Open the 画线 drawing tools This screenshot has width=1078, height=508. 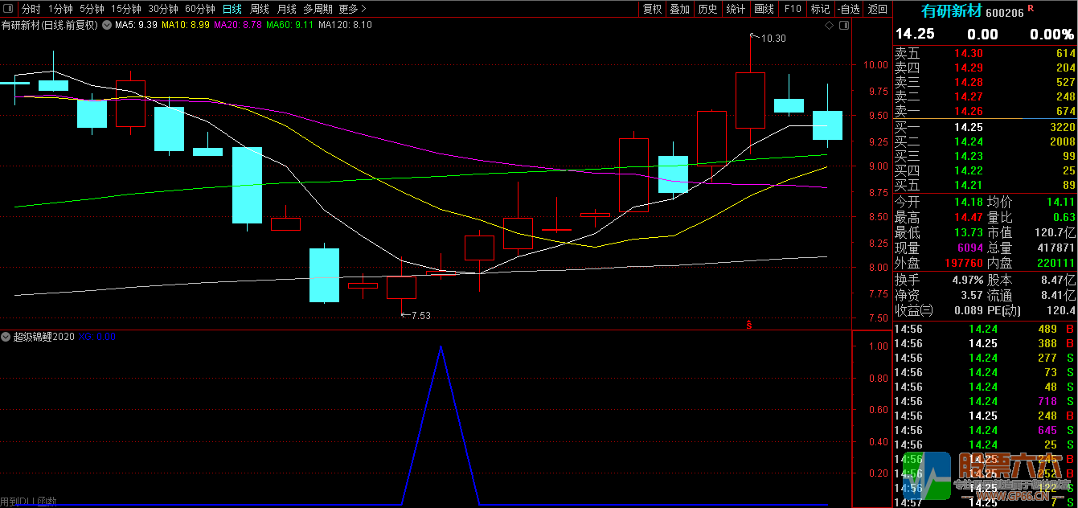pyautogui.click(x=764, y=9)
